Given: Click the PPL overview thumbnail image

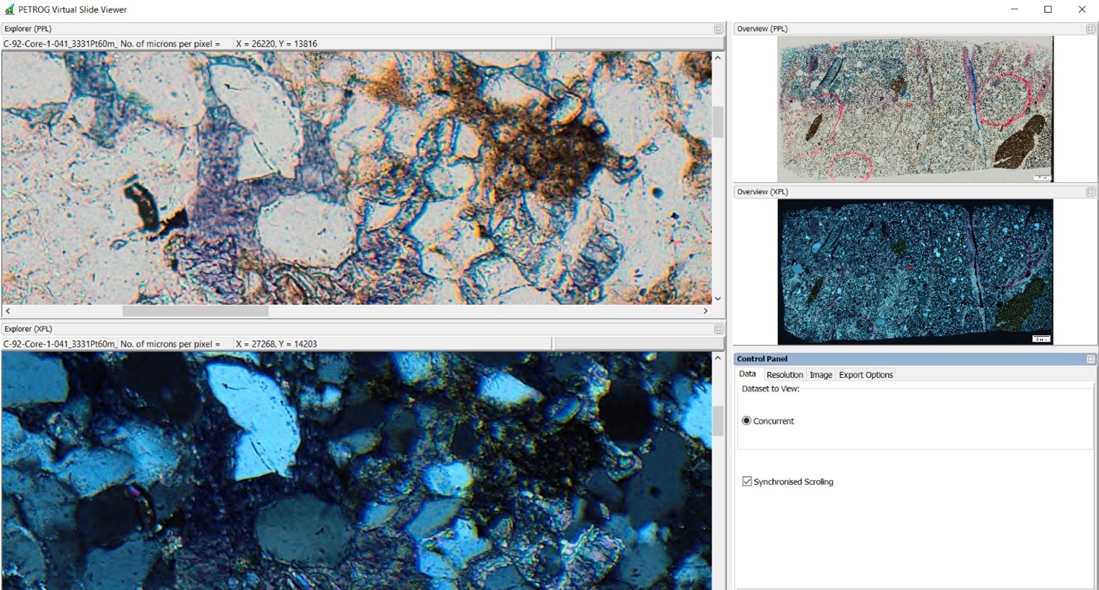Looking at the screenshot, I should tap(915, 109).
